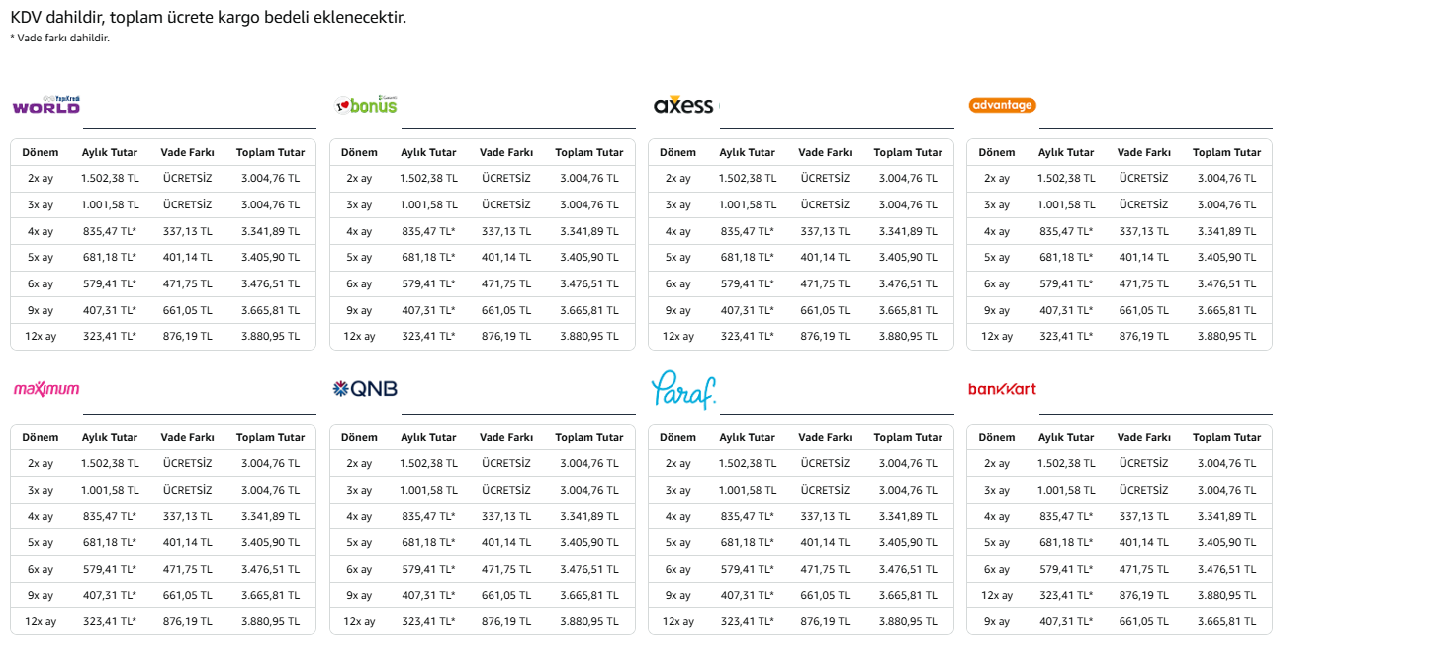
Task: Select '401,14 TL' fee in Paraf table
Action: (825, 542)
